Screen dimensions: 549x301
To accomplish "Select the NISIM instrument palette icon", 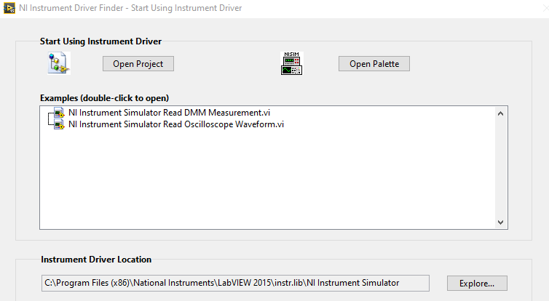I will [x=292, y=63].
